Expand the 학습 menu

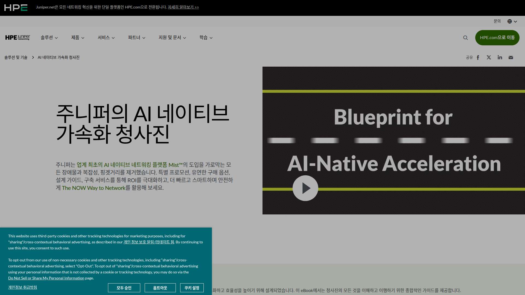pyautogui.click(x=206, y=38)
